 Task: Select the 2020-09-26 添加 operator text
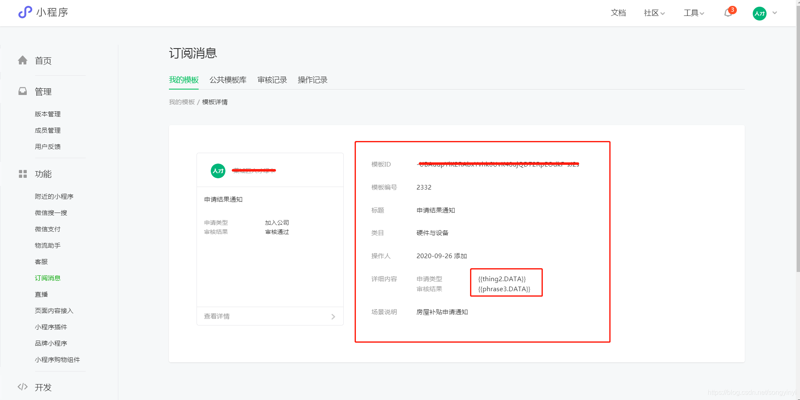(442, 256)
